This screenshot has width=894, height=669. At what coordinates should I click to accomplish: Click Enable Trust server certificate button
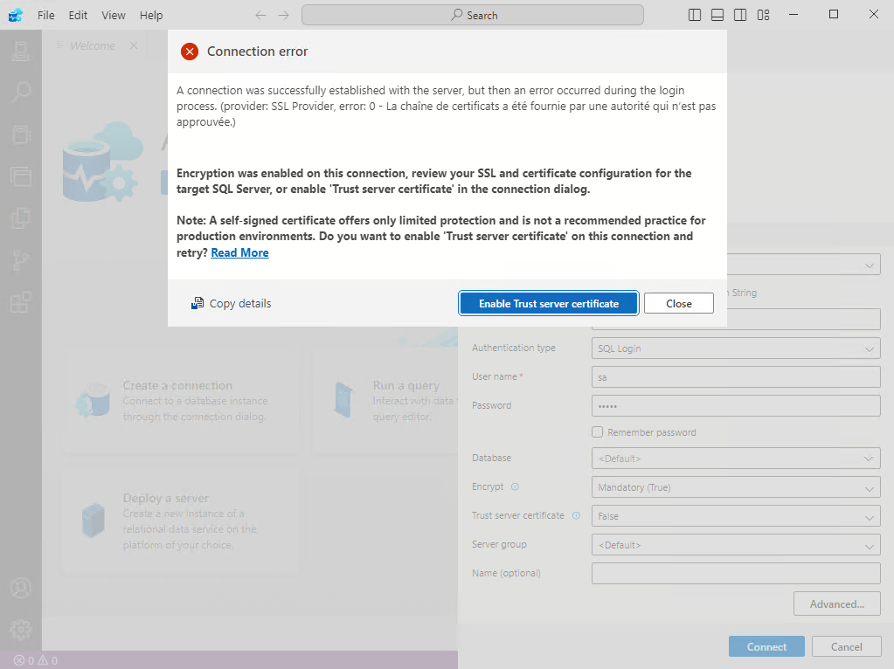(548, 303)
